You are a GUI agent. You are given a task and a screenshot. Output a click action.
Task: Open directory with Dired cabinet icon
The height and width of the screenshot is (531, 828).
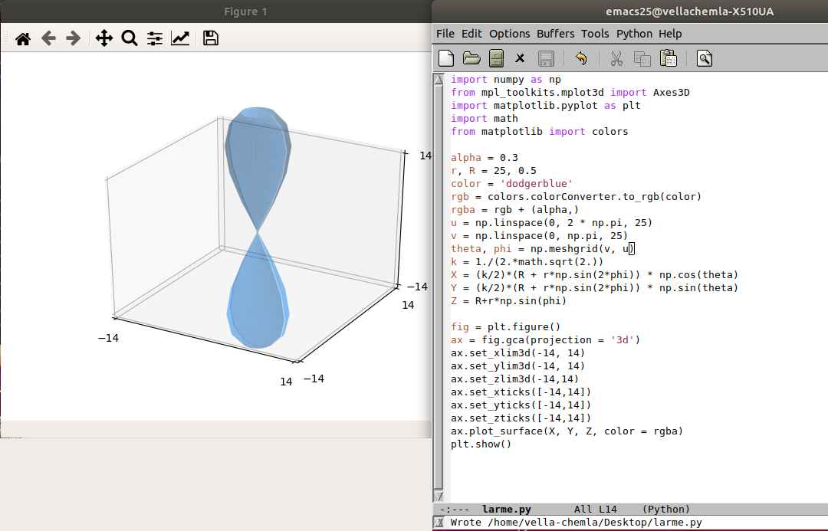pos(496,58)
